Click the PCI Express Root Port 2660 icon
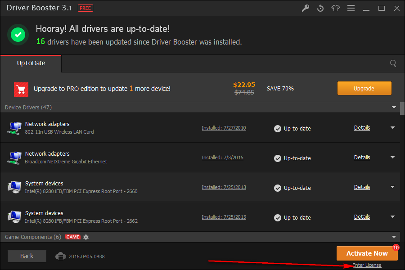Screen dimensions: 405x270 click(x=14, y=187)
